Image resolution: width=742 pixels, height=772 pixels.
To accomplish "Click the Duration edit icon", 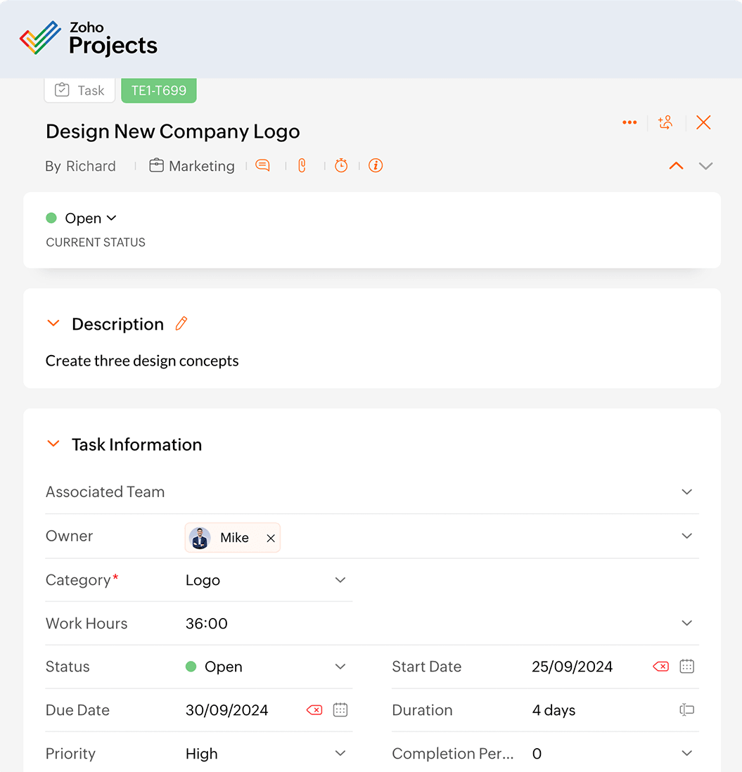I will click(687, 710).
